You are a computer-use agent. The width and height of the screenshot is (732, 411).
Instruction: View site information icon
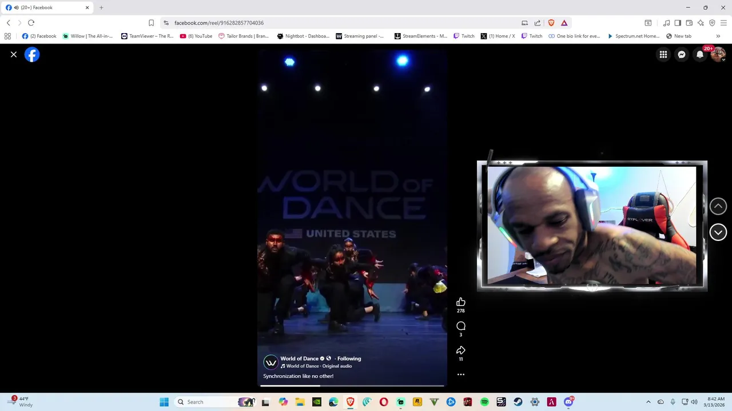tap(166, 23)
